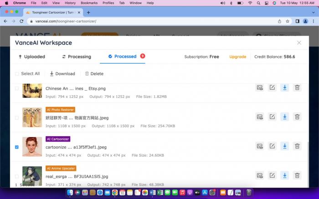Download the AI Photo Restorer result
The height and width of the screenshot is (199, 319).
(285, 117)
